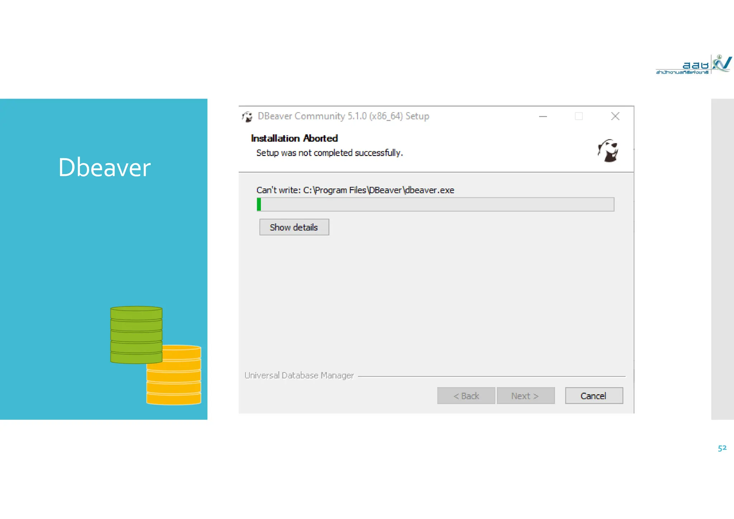Click the greyed-out Back button

click(x=466, y=396)
